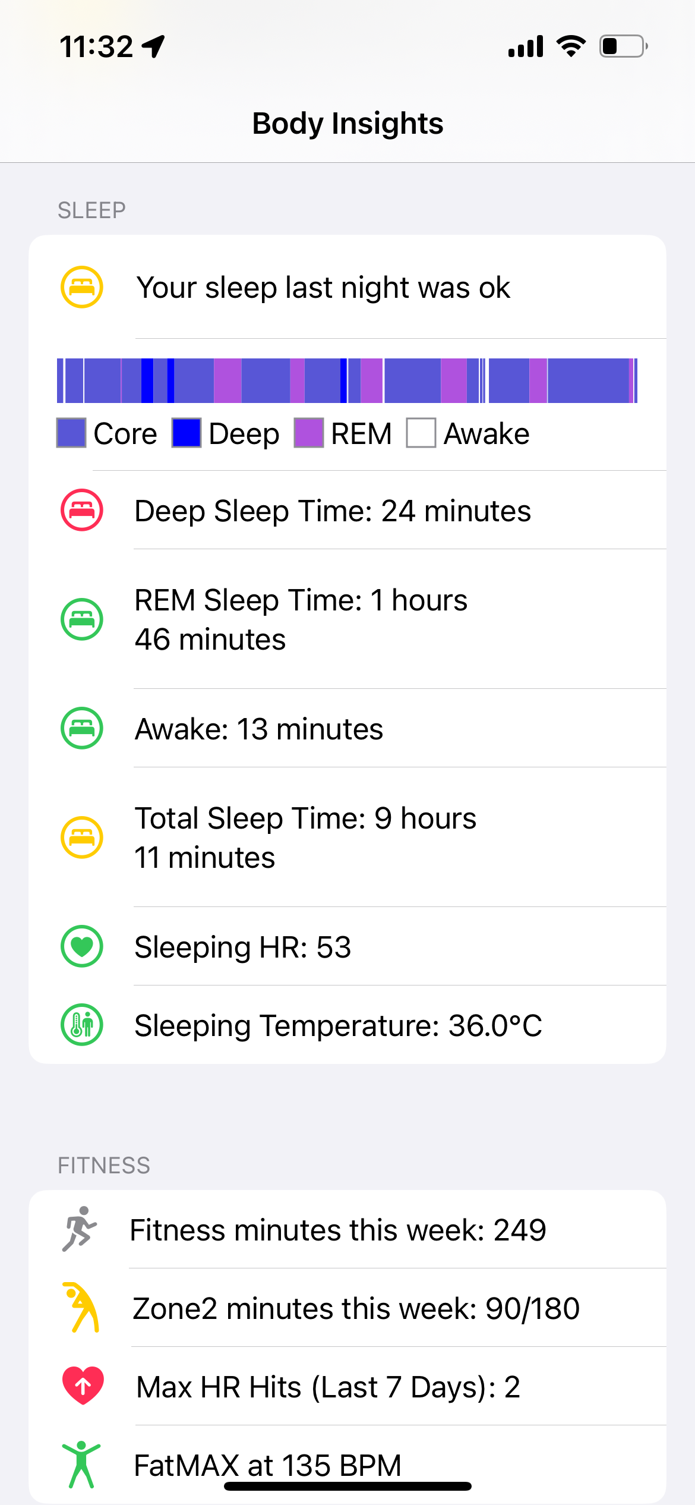This screenshot has width=695, height=1505.
Task: Tap the red heart Max HR icon
Action: click(x=83, y=1386)
